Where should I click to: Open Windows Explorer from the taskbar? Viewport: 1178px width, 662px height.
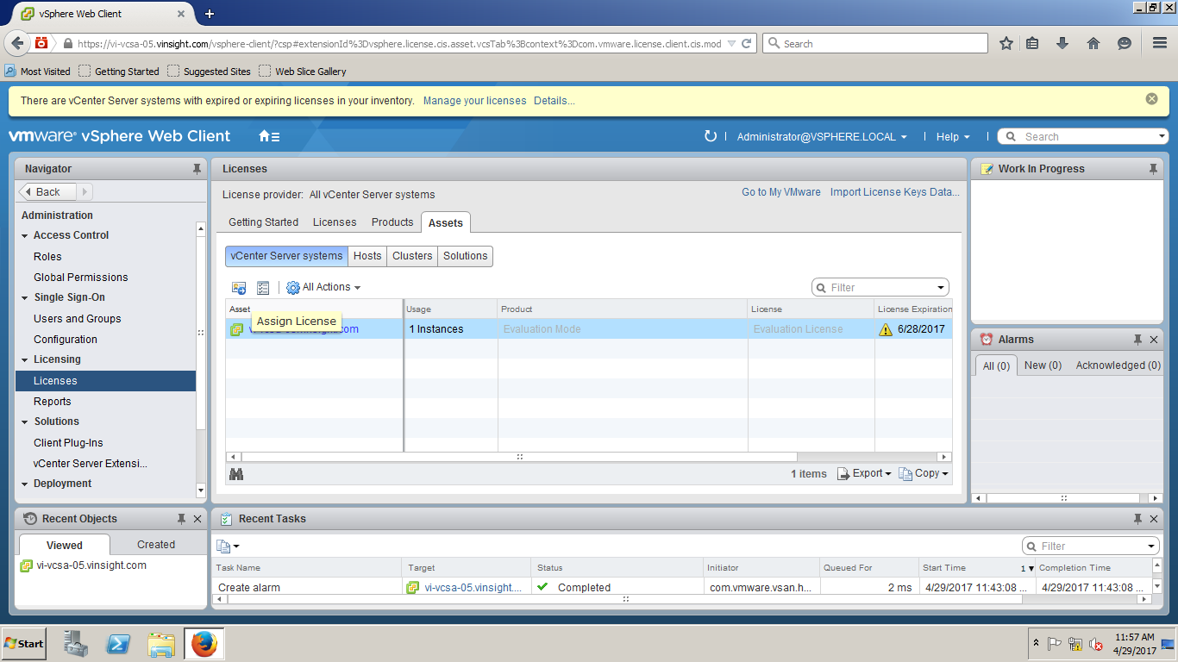point(161,644)
